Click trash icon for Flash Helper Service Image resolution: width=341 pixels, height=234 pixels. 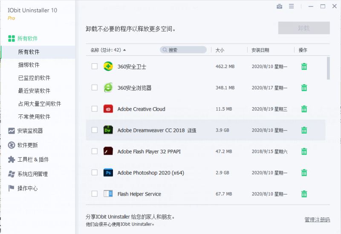(x=304, y=194)
